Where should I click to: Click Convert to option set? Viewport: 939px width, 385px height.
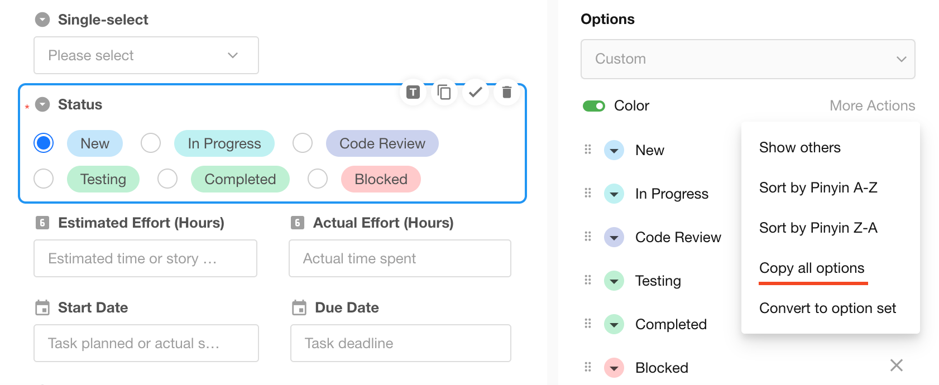(827, 309)
